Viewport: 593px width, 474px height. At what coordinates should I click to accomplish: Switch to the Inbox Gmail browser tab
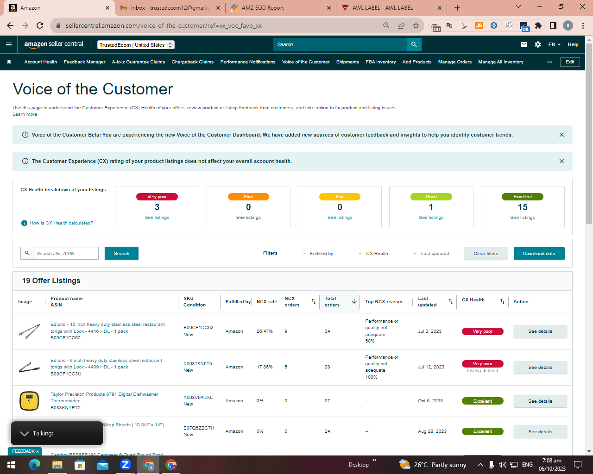(x=170, y=8)
